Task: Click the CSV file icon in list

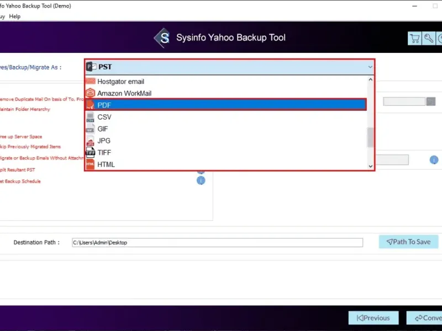Action: pyautogui.click(x=90, y=117)
